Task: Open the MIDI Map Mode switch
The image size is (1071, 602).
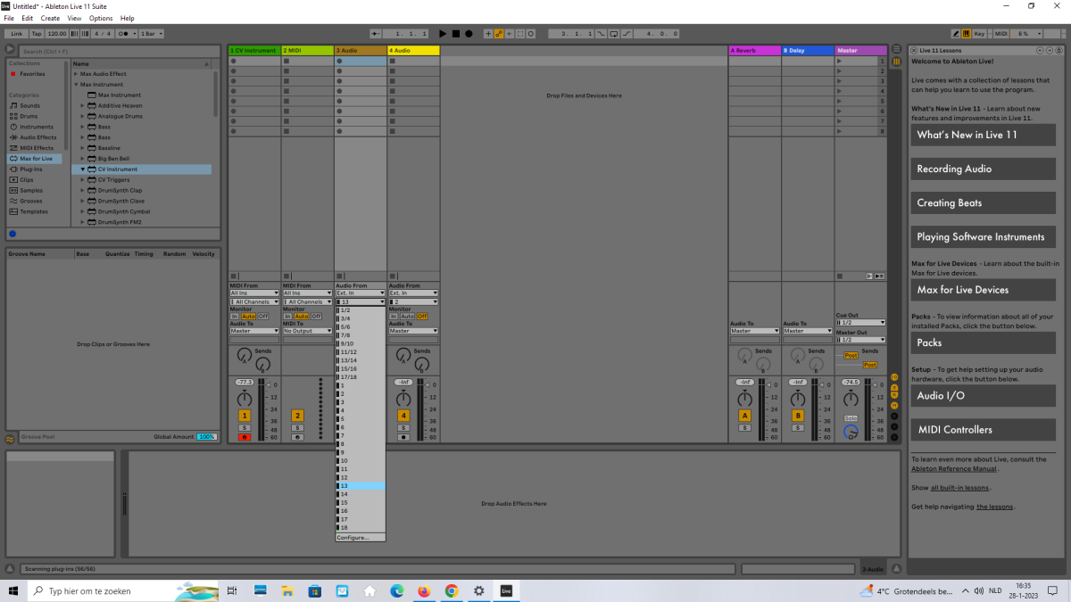Action: click(x=1001, y=33)
